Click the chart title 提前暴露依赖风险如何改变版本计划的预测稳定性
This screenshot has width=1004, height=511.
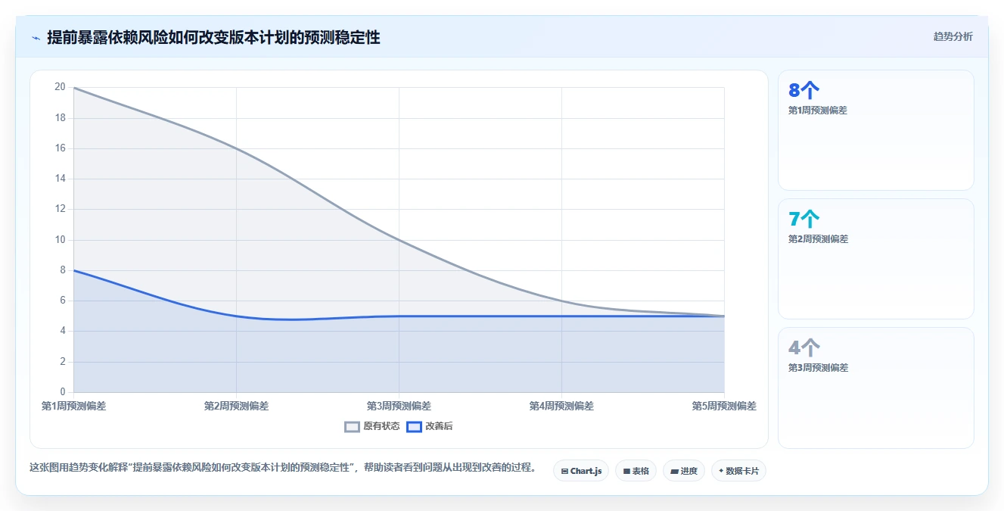pyautogui.click(x=213, y=37)
